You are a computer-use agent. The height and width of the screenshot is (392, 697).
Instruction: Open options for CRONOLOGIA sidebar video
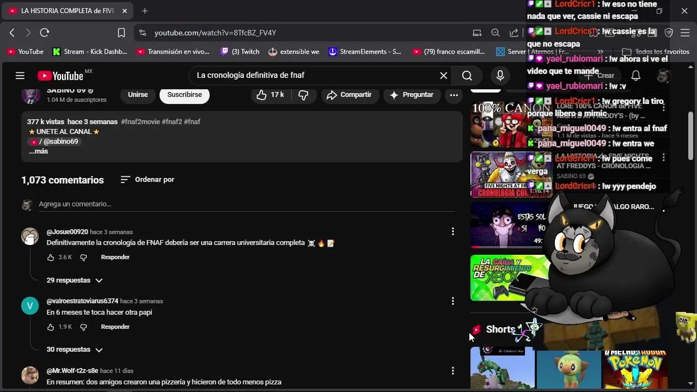(x=663, y=157)
